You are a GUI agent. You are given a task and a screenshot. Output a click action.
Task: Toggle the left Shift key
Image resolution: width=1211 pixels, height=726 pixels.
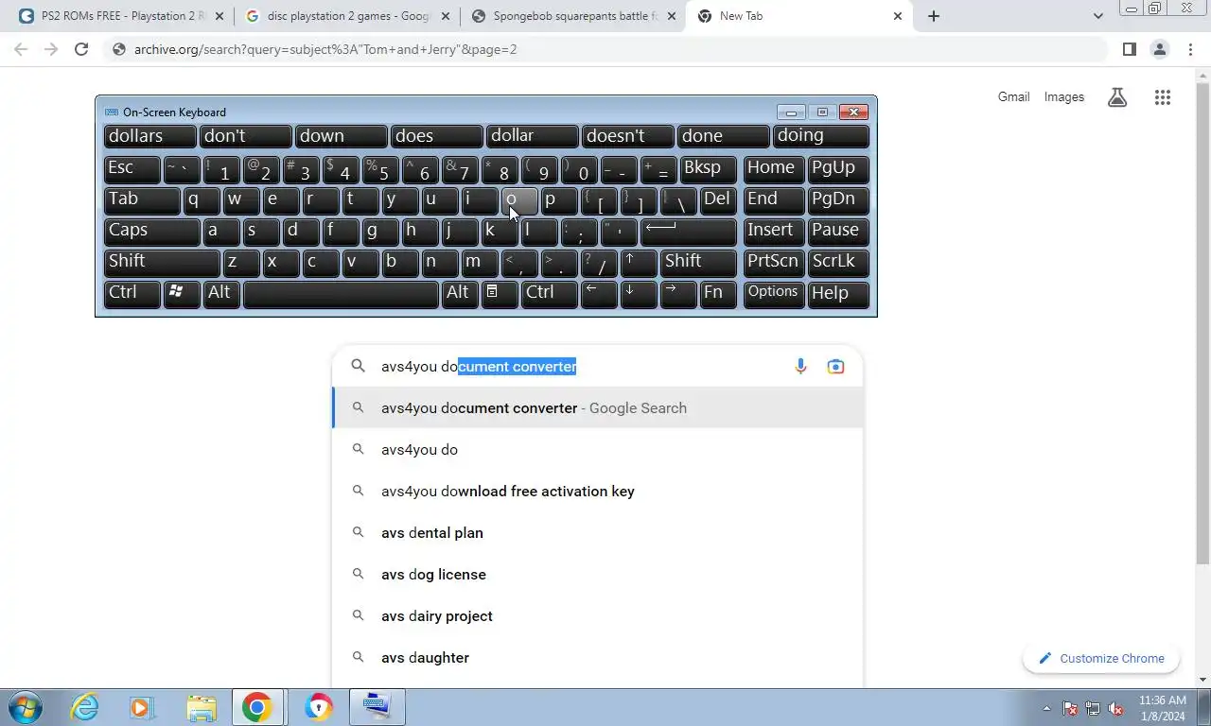tap(162, 263)
